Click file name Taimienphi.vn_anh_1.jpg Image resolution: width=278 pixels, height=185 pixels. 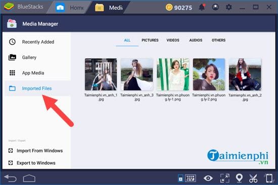point(101,97)
